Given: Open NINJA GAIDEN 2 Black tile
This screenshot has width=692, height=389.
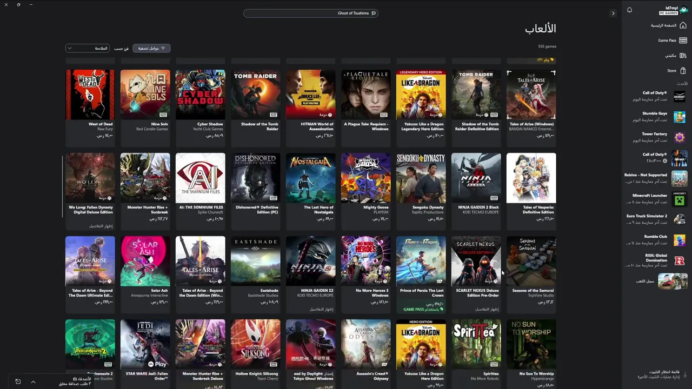Looking at the screenshot, I should coord(476,191).
